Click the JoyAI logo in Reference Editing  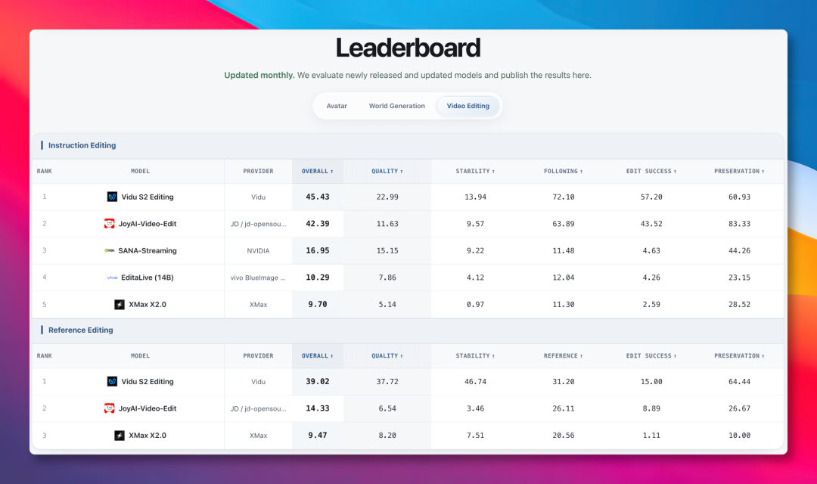tap(110, 408)
